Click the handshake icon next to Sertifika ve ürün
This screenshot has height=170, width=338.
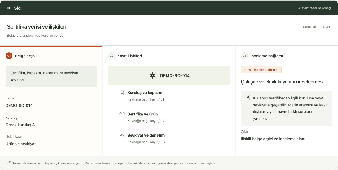122,114
